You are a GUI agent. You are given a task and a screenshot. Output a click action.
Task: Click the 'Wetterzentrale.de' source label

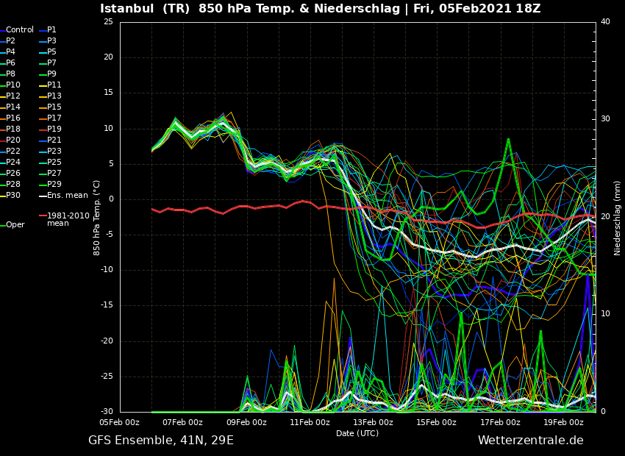(x=531, y=441)
